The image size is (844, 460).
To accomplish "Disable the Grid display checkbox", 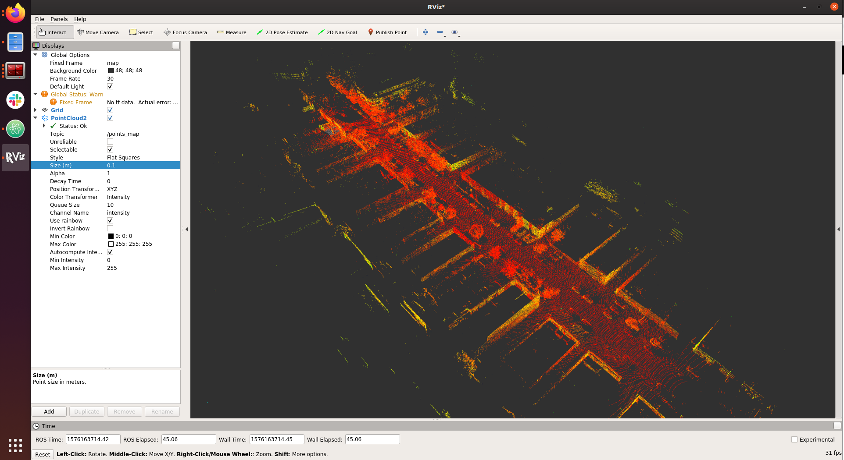I will pos(110,110).
